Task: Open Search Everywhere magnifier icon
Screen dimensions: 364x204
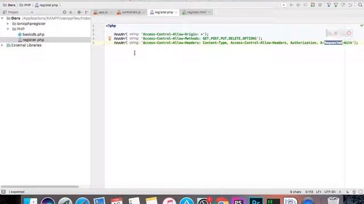Action: (360, 5)
